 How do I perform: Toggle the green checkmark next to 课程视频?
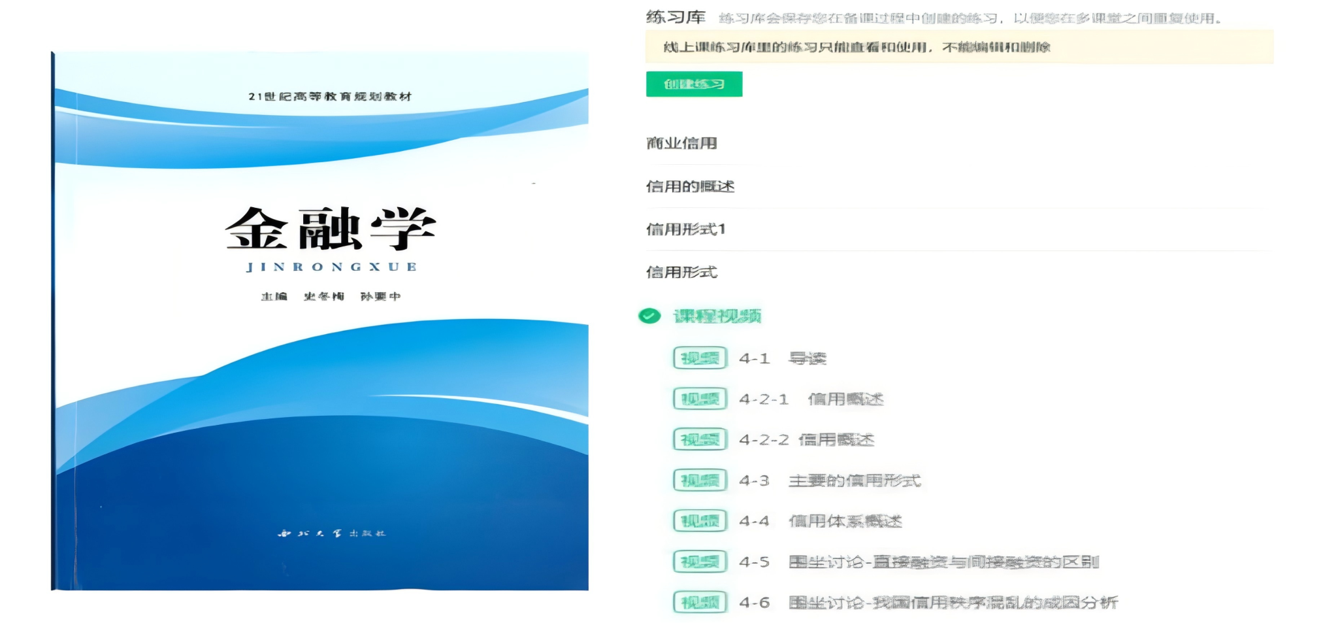pos(649,316)
